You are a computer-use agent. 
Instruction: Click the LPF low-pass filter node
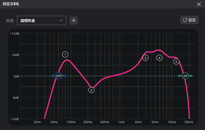coord(185,76)
